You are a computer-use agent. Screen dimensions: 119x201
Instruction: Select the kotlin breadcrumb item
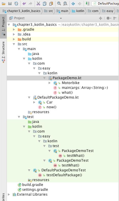tap(78, 11)
